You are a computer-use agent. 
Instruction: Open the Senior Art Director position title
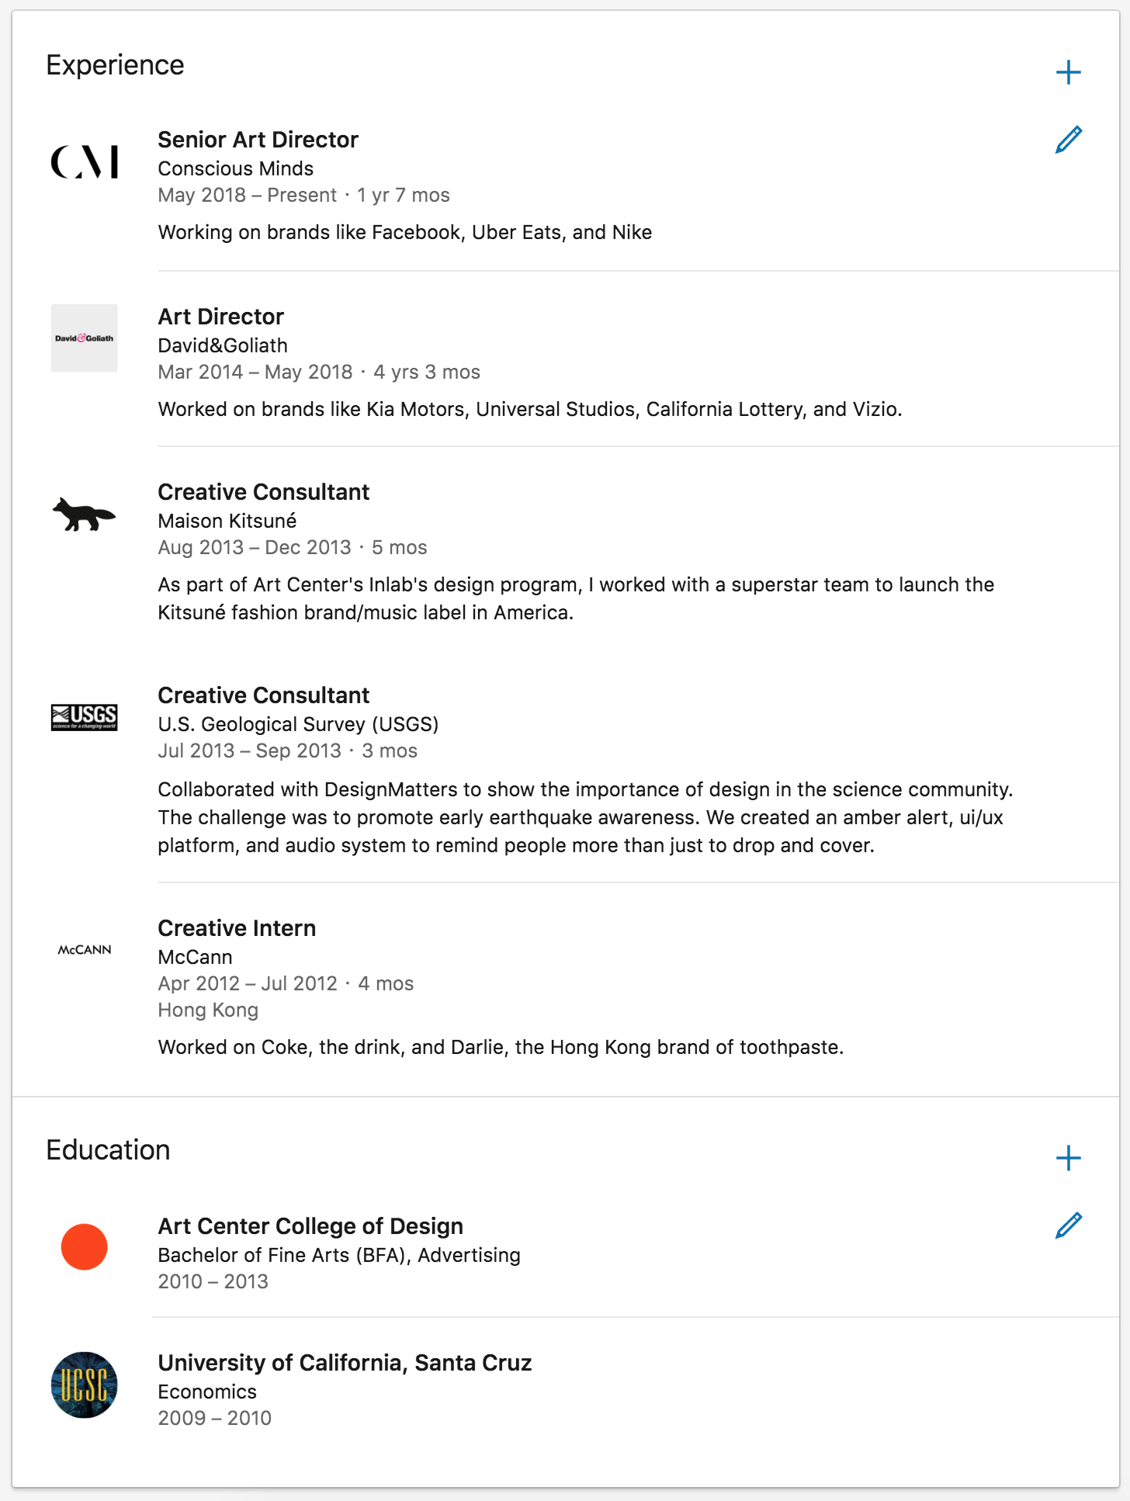[x=258, y=140]
